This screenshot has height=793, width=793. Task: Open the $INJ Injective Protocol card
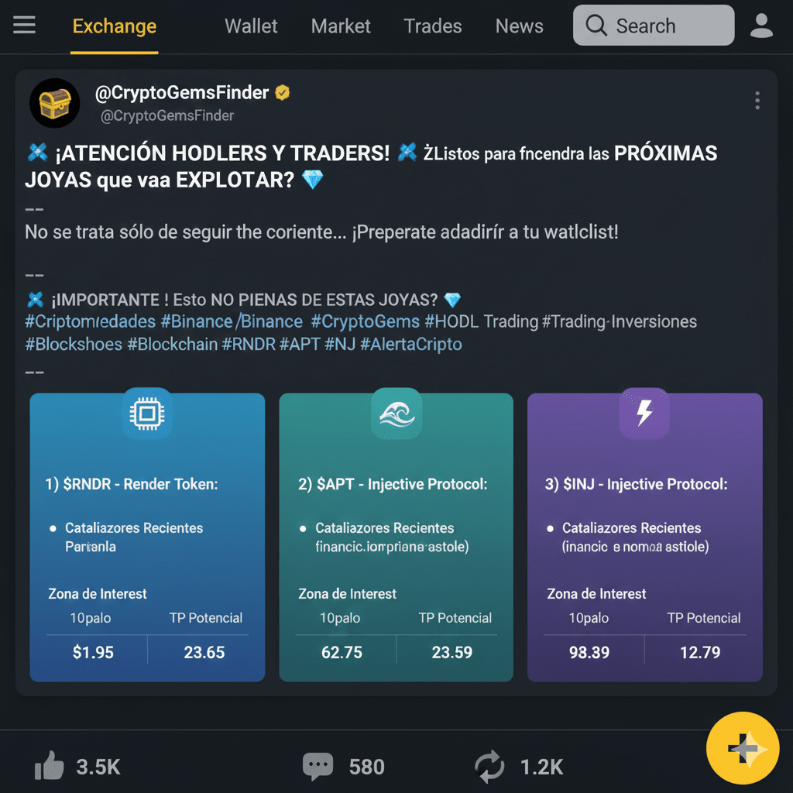click(x=645, y=537)
